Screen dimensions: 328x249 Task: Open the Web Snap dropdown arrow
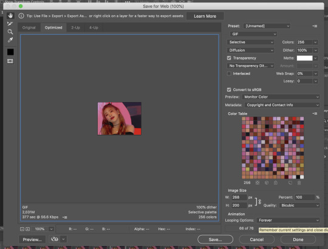[315, 73]
